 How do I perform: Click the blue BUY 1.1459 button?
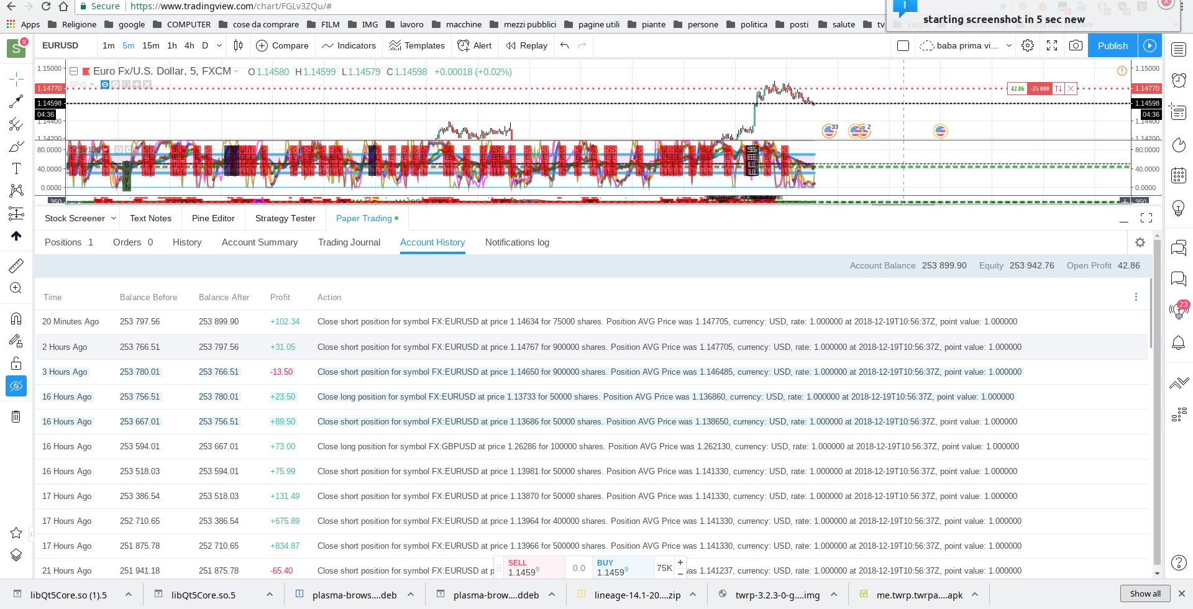coord(623,567)
